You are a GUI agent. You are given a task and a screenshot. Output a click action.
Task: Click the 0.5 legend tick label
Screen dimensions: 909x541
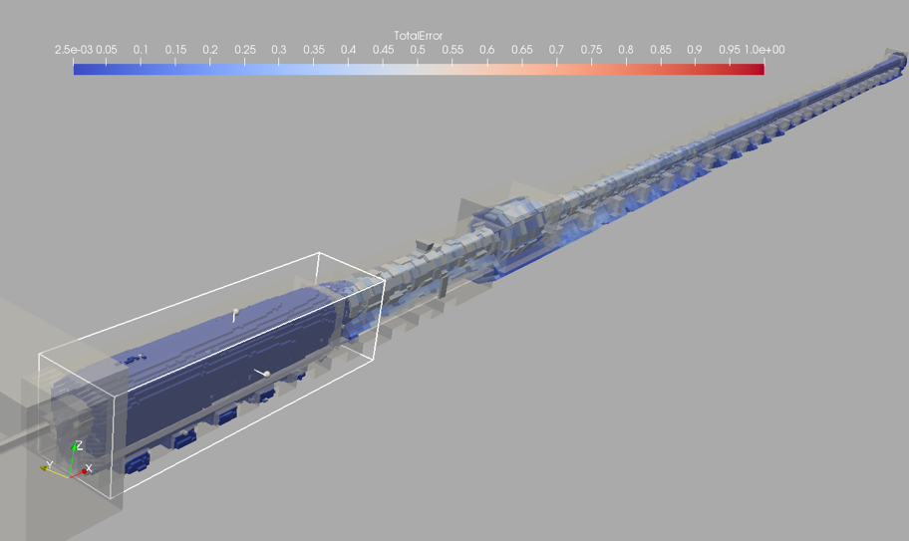[418, 50]
